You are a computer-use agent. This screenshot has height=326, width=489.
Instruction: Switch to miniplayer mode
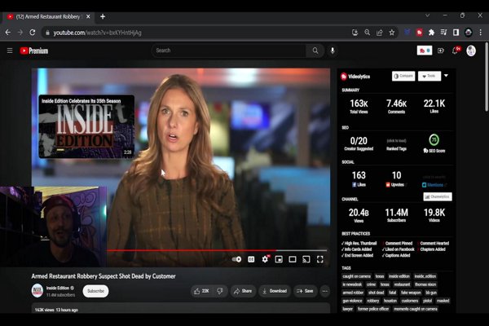click(279, 259)
